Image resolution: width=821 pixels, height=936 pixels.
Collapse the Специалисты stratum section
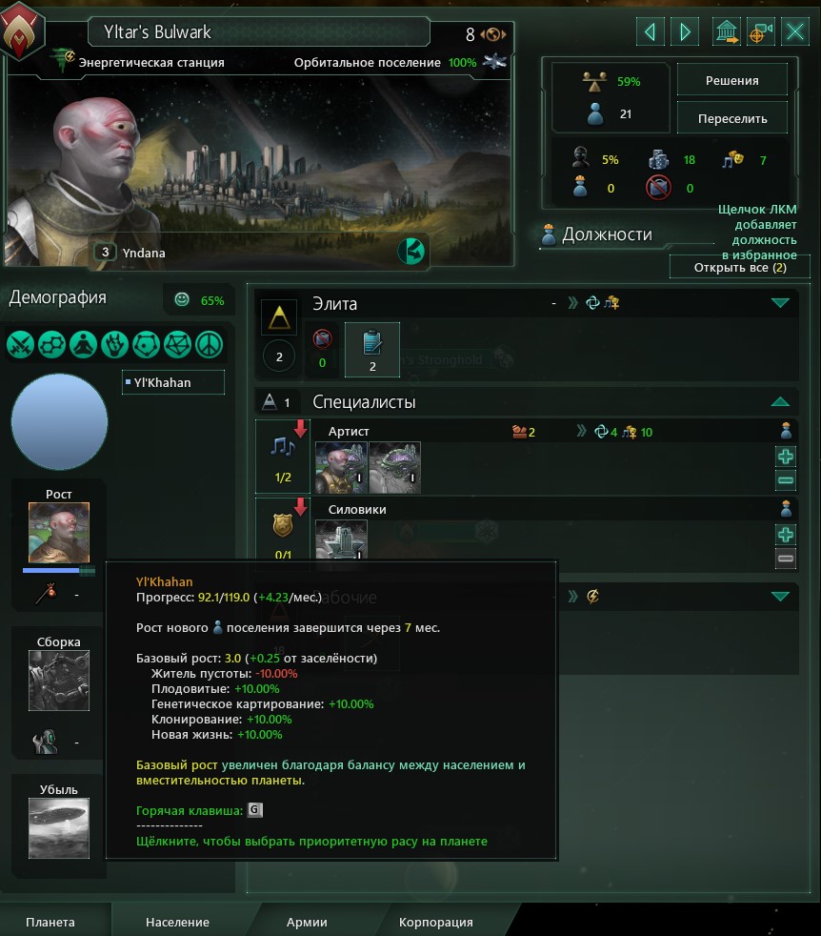[x=780, y=401]
